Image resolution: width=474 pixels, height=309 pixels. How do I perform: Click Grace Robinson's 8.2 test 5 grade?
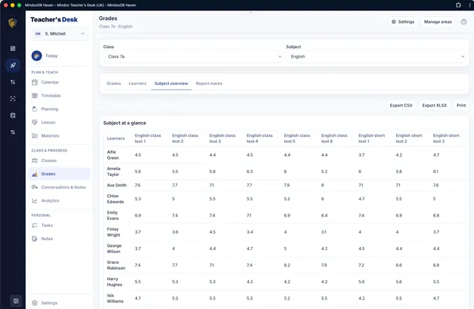[287, 265]
